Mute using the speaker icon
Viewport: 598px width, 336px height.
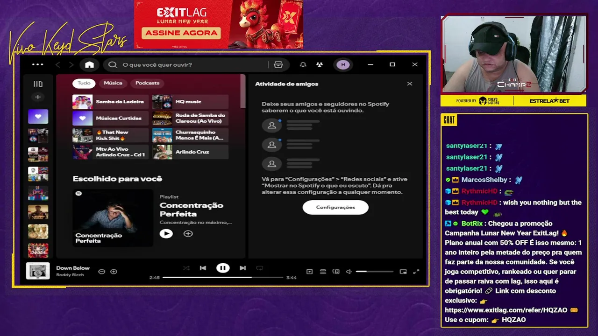[x=349, y=272]
